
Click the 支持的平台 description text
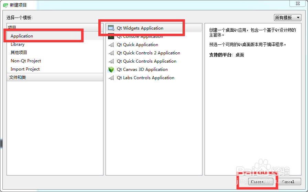tap(227, 55)
